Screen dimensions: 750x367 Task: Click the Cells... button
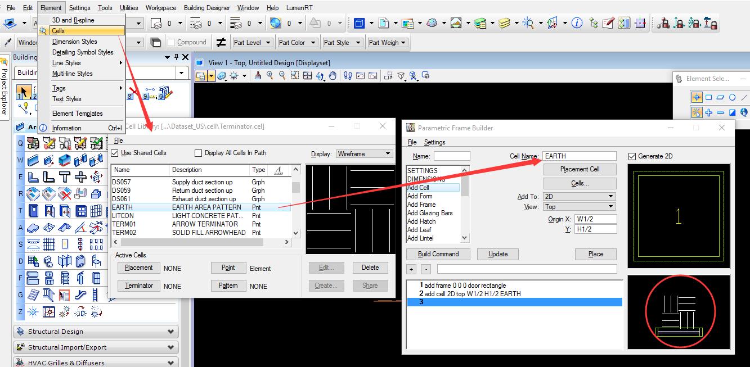[580, 183]
